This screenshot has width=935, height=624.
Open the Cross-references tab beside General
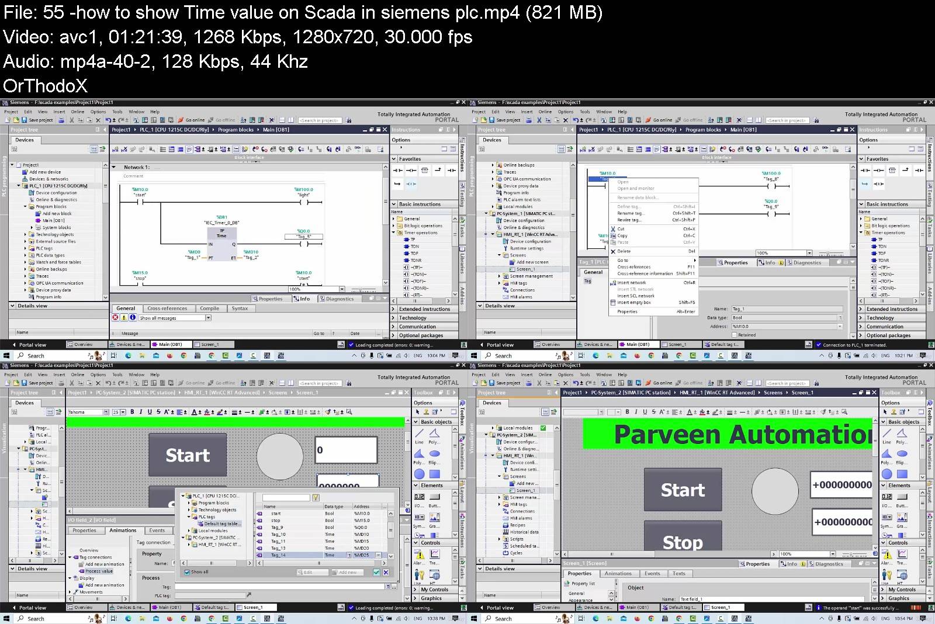[167, 308]
